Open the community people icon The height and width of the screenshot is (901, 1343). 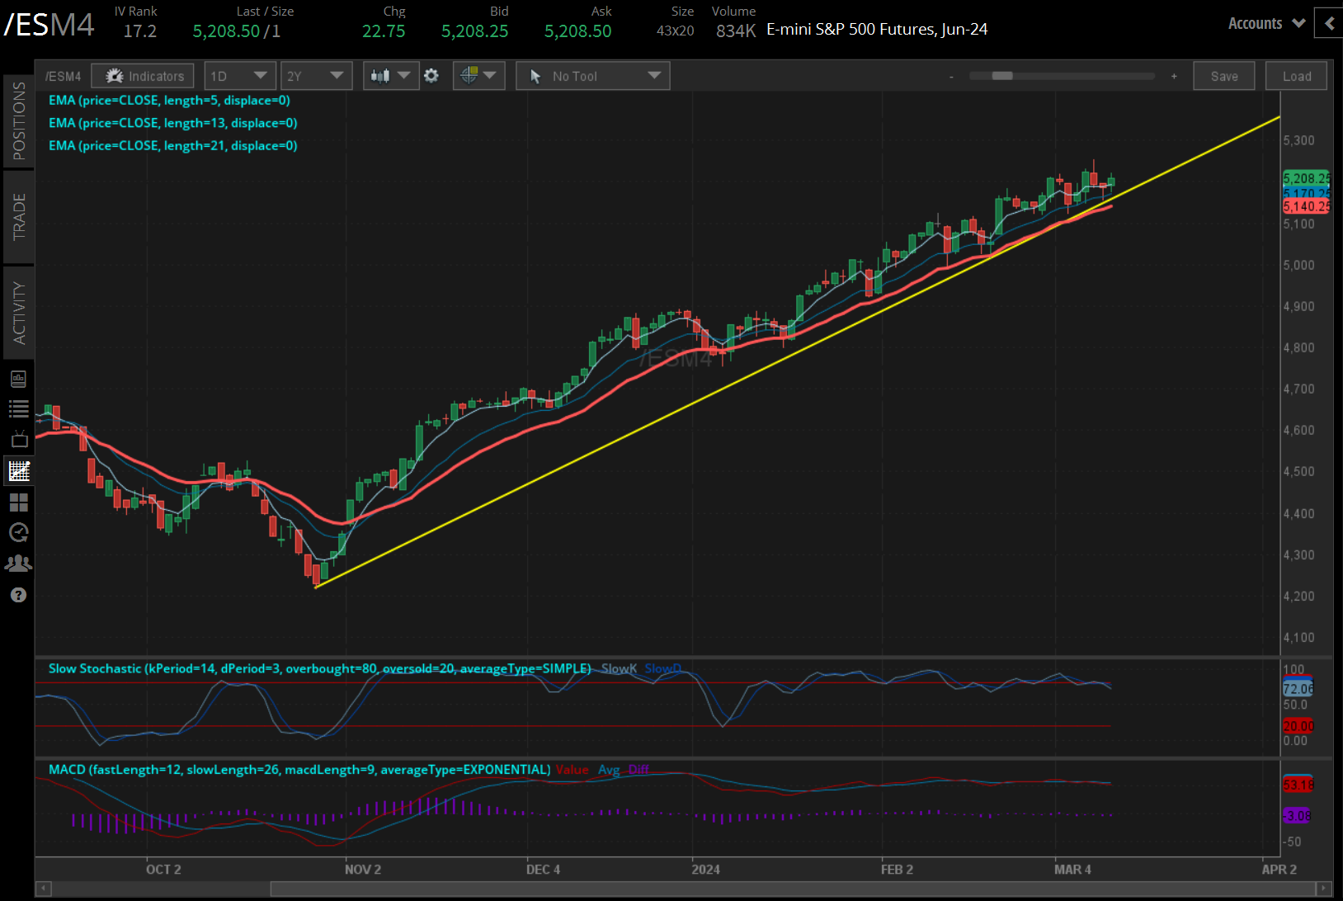coord(18,564)
